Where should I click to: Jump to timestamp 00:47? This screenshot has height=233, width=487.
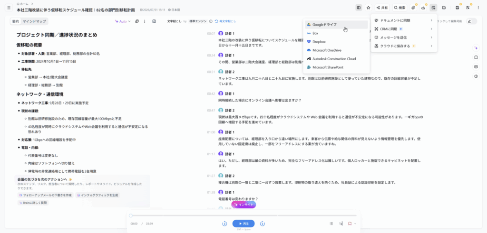(211, 110)
